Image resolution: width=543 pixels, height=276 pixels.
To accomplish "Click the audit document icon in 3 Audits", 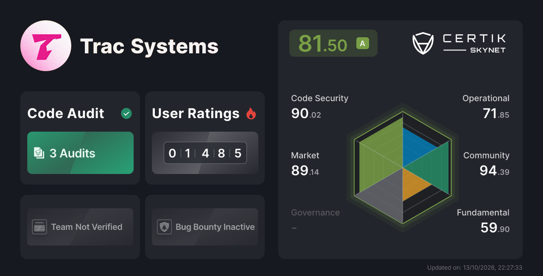I will pyautogui.click(x=39, y=153).
